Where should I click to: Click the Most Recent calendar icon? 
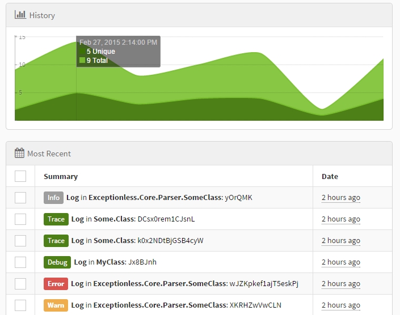click(x=20, y=154)
